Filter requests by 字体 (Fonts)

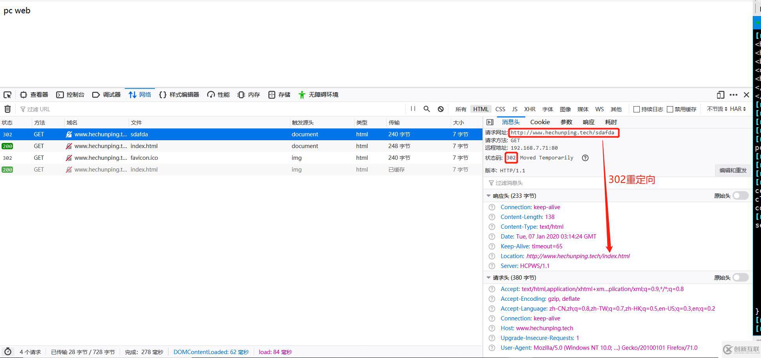point(548,109)
